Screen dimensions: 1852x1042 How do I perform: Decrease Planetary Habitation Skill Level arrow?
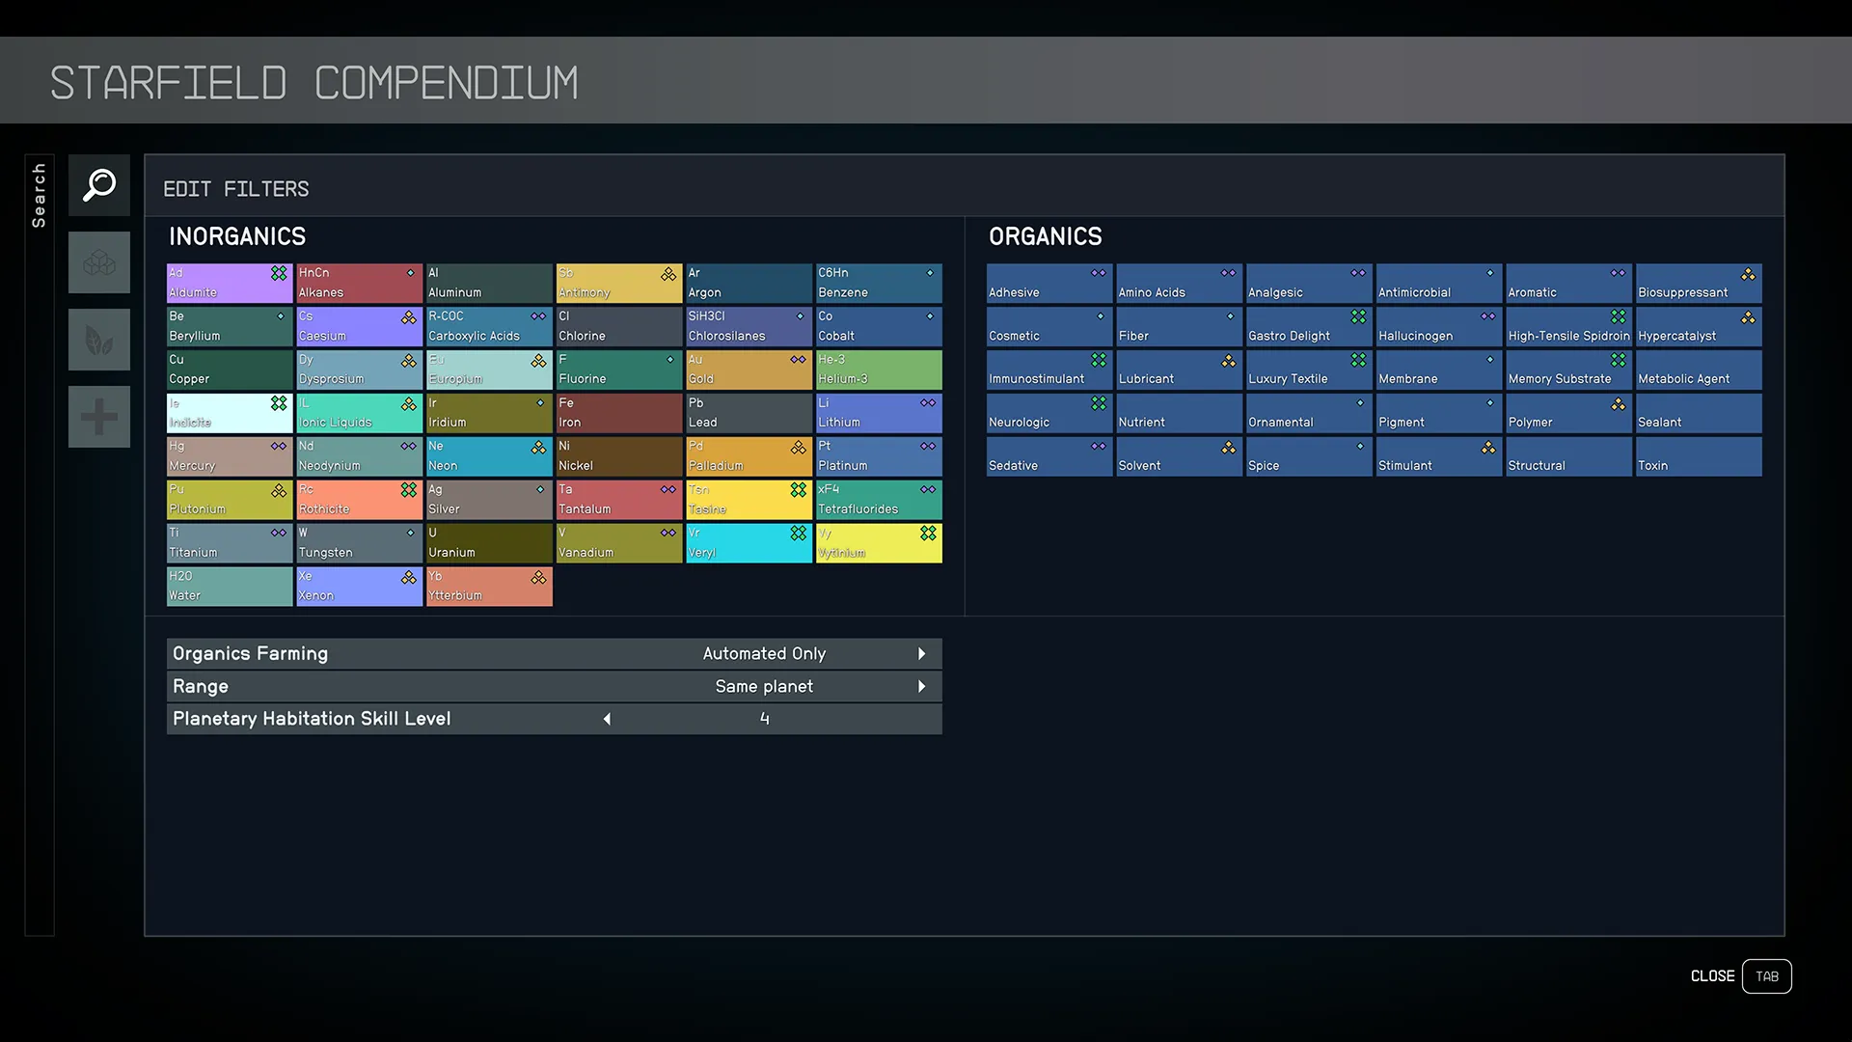[607, 719]
